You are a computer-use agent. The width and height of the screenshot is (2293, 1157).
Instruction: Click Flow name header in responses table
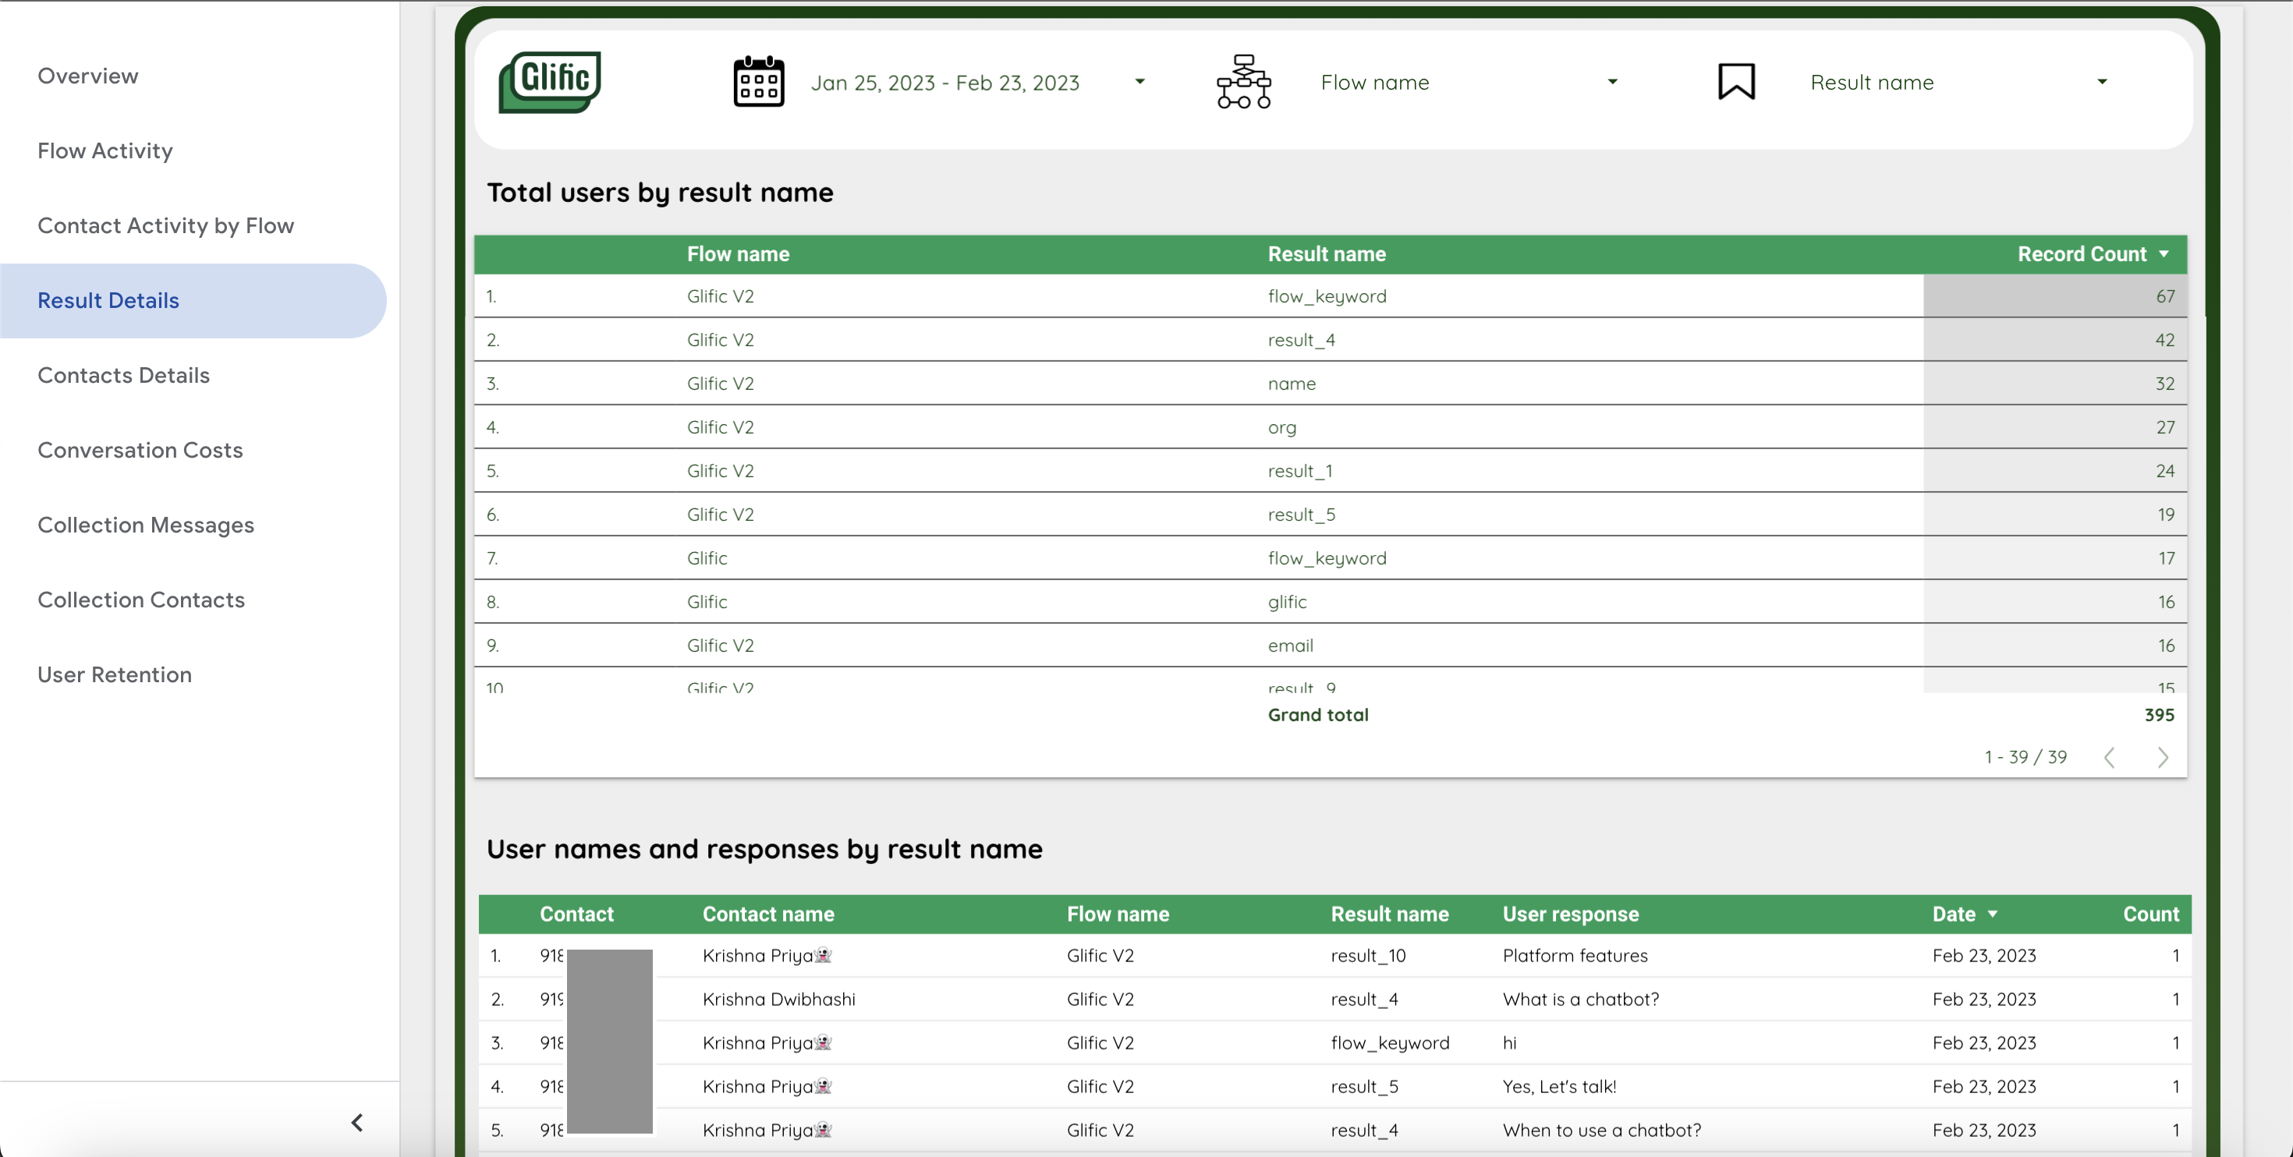pyautogui.click(x=1118, y=914)
